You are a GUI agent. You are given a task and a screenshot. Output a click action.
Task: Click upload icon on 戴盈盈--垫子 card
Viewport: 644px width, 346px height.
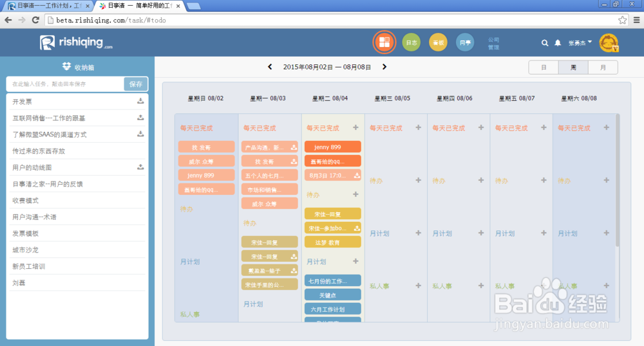(x=294, y=271)
